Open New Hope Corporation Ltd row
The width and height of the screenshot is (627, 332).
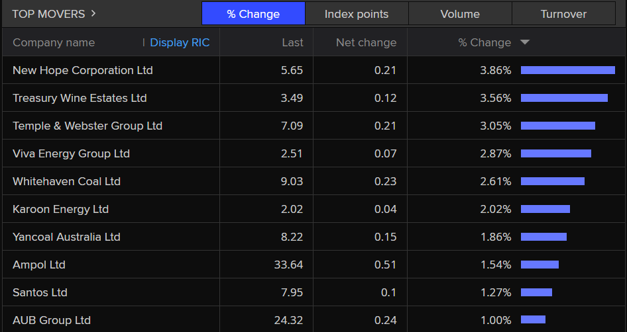click(83, 70)
